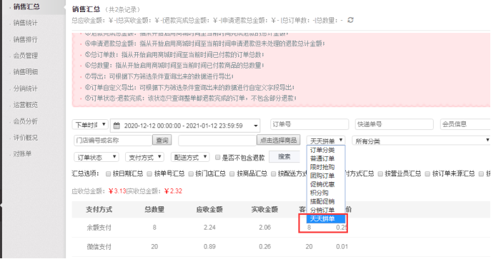Click the ¥3.13 receivable total
This screenshot has width=491, height=259.
tap(117, 191)
